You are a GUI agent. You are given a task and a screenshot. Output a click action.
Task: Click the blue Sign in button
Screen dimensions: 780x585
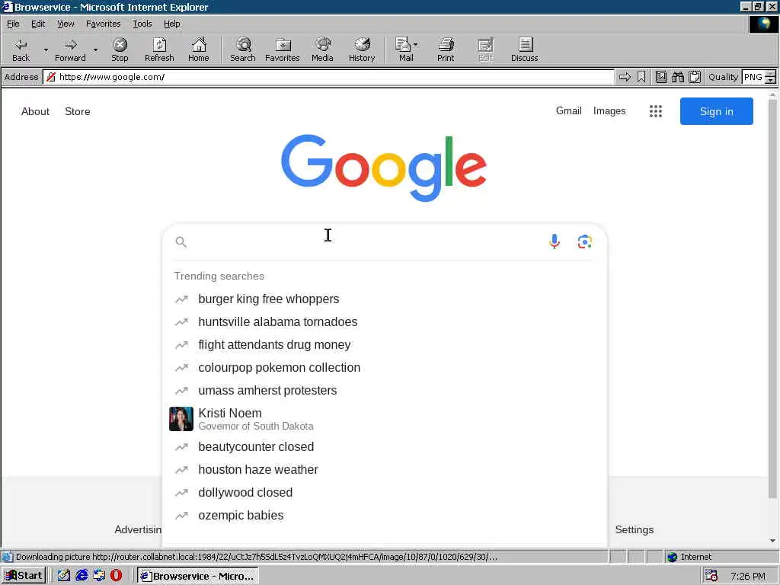(x=716, y=111)
